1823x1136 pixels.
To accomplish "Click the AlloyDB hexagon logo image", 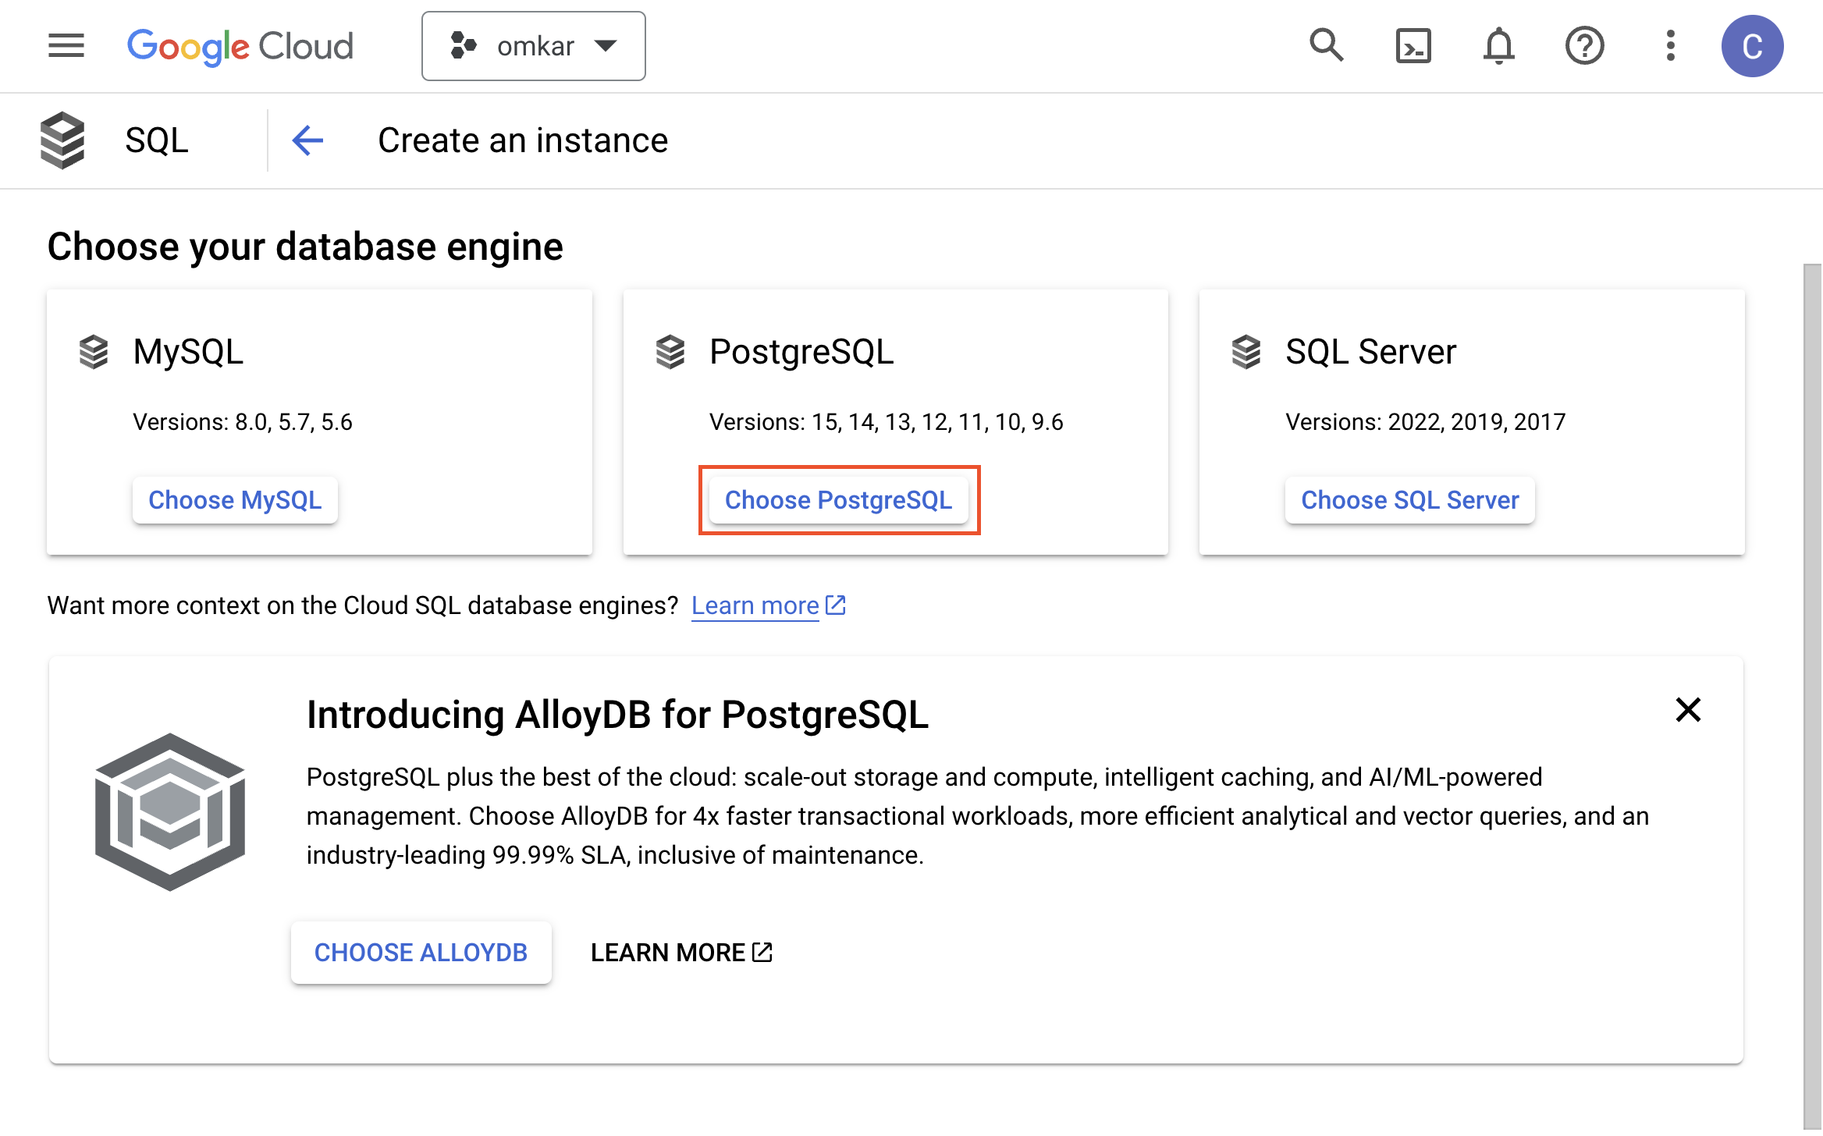I will pyautogui.click(x=170, y=811).
